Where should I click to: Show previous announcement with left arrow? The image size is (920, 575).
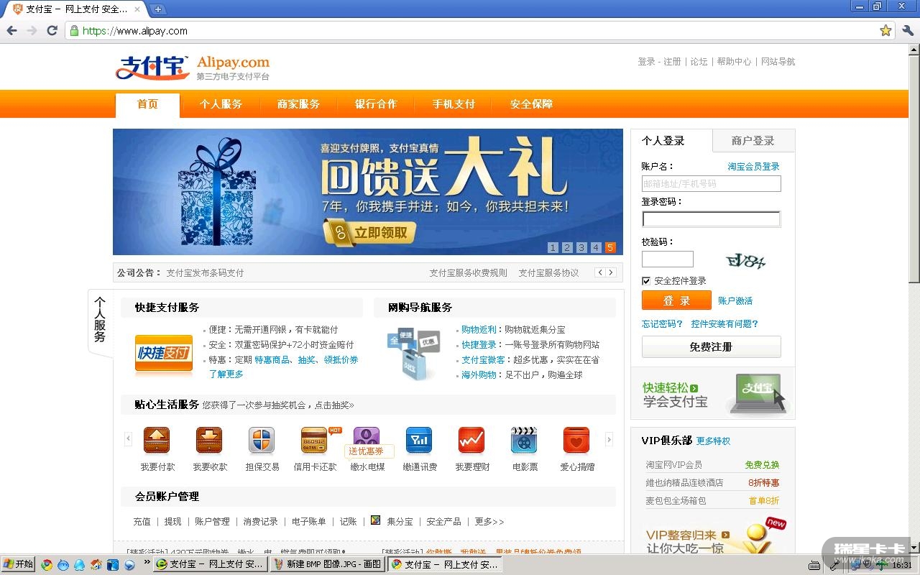[x=600, y=272]
